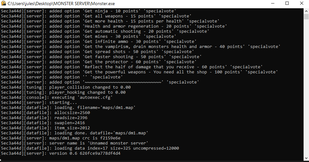The height and width of the screenshot is (162, 309).
Task: Open the Monster.exe window system menu icon
Action: coord(3,3)
